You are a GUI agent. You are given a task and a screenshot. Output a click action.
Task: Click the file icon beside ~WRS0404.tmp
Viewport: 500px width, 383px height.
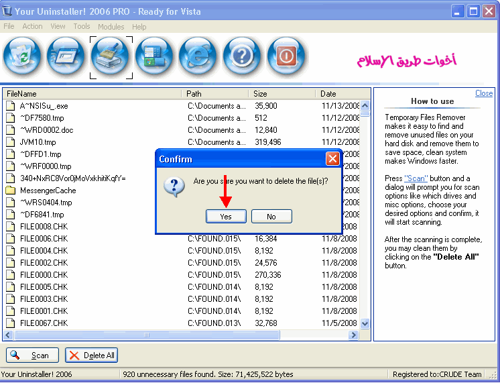[11, 203]
